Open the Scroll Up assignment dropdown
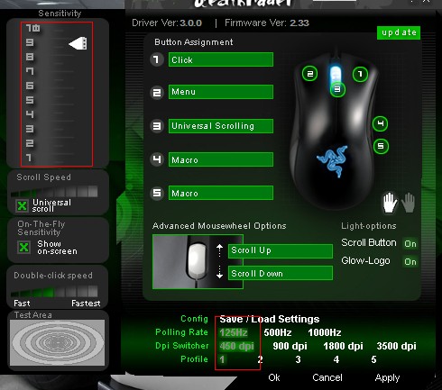The image size is (442, 390). (x=281, y=250)
